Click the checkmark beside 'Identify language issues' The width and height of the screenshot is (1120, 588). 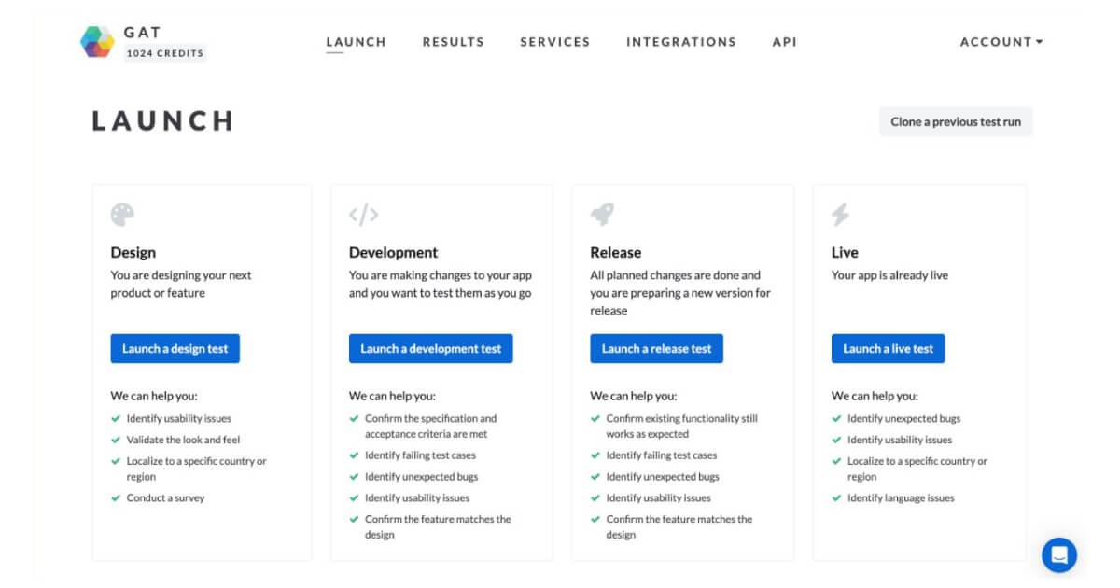pos(837,497)
